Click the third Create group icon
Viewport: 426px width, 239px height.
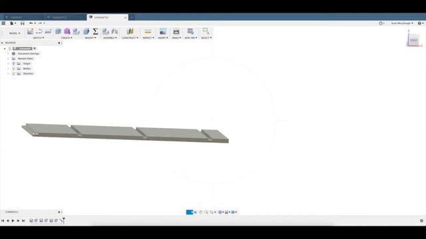(x=77, y=31)
